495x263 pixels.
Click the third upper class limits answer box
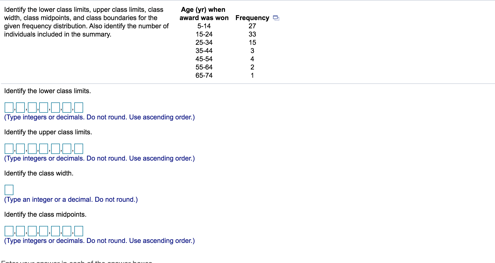pos(32,149)
